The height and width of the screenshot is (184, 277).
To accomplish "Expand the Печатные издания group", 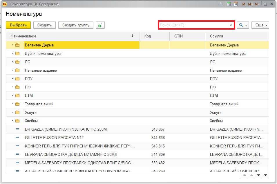I will click(x=12, y=70).
